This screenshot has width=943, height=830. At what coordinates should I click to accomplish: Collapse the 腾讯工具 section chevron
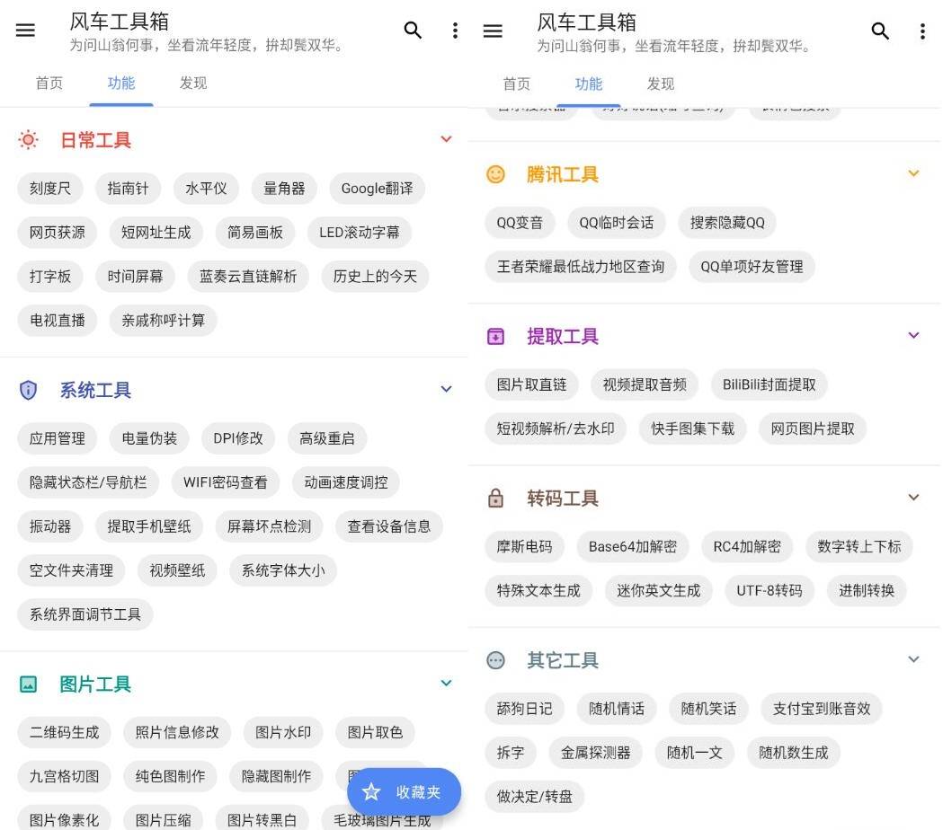tap(914, 173)
